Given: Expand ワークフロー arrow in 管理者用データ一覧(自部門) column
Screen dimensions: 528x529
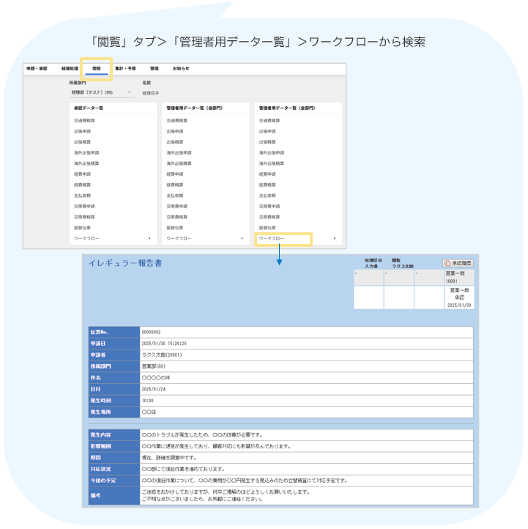Looking at the screenshot, I should click(242, 239).
